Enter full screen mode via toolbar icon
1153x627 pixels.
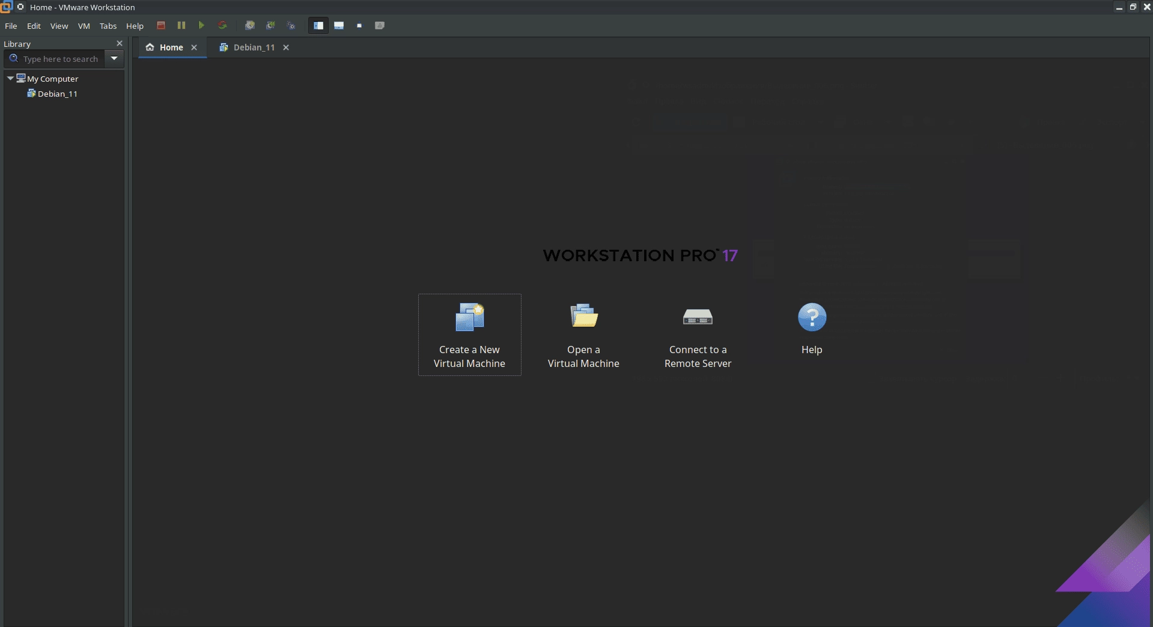tap(359, 25)
